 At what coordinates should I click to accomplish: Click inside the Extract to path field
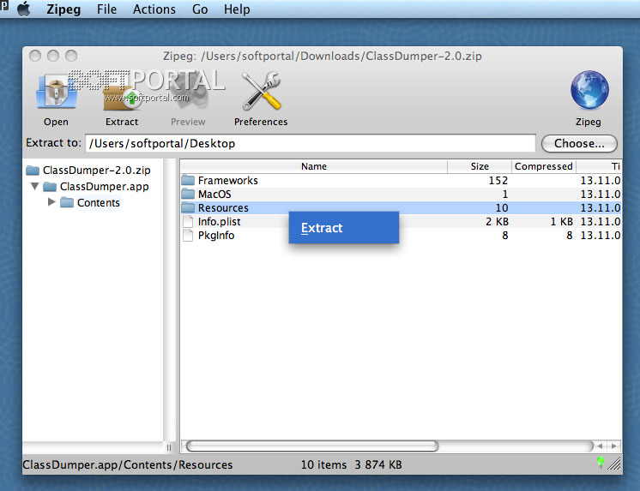pyautogui.click(x=311, y=144)
